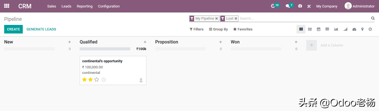Click Generate Leads
Screen dimensions: 379x111
coord(41,29)
